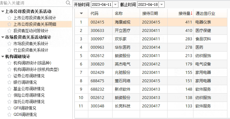The width and height of the screenshot is (230, 119).
Task: Open 基金公司调研情况 report
Action: point(29,89)
